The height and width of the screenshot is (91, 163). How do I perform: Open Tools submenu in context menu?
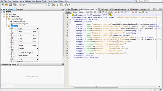click(x=26, y=60)
